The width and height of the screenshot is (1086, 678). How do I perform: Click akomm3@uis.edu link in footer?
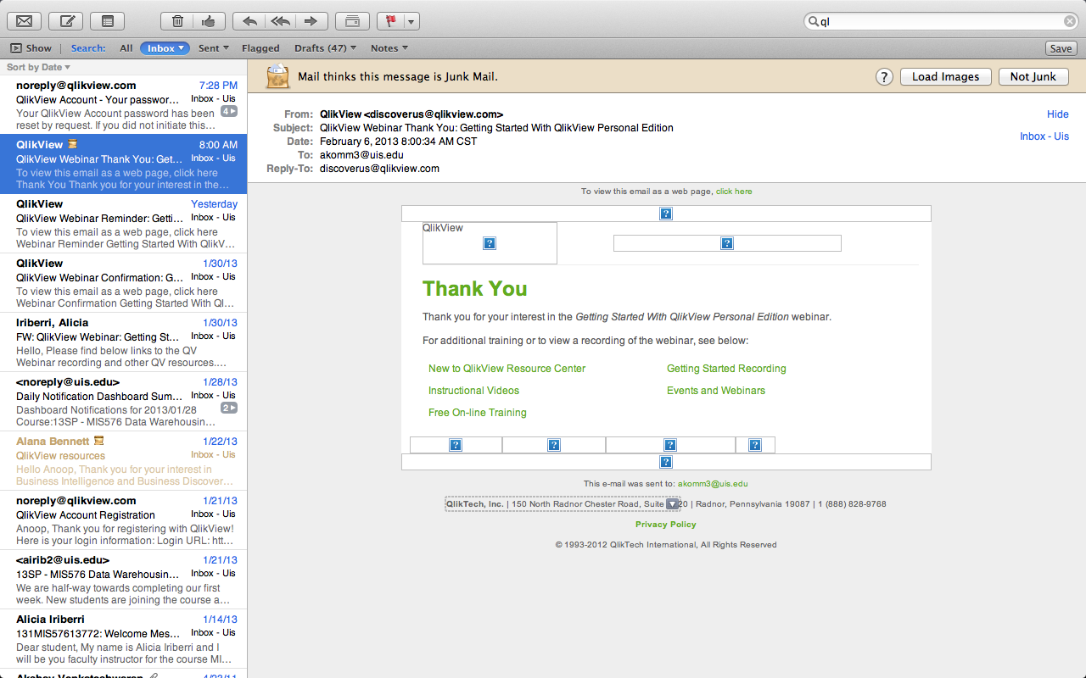(713, 484)
